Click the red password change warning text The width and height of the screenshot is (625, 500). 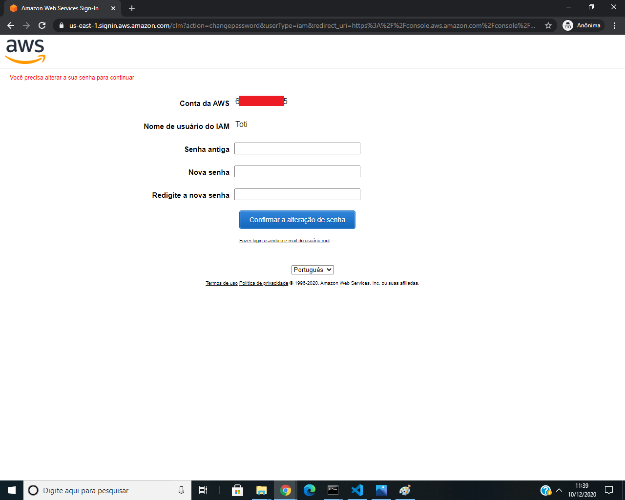click(x=72, y=78)
